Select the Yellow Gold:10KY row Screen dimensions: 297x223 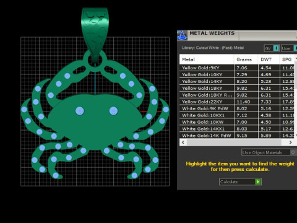(237, 74)
